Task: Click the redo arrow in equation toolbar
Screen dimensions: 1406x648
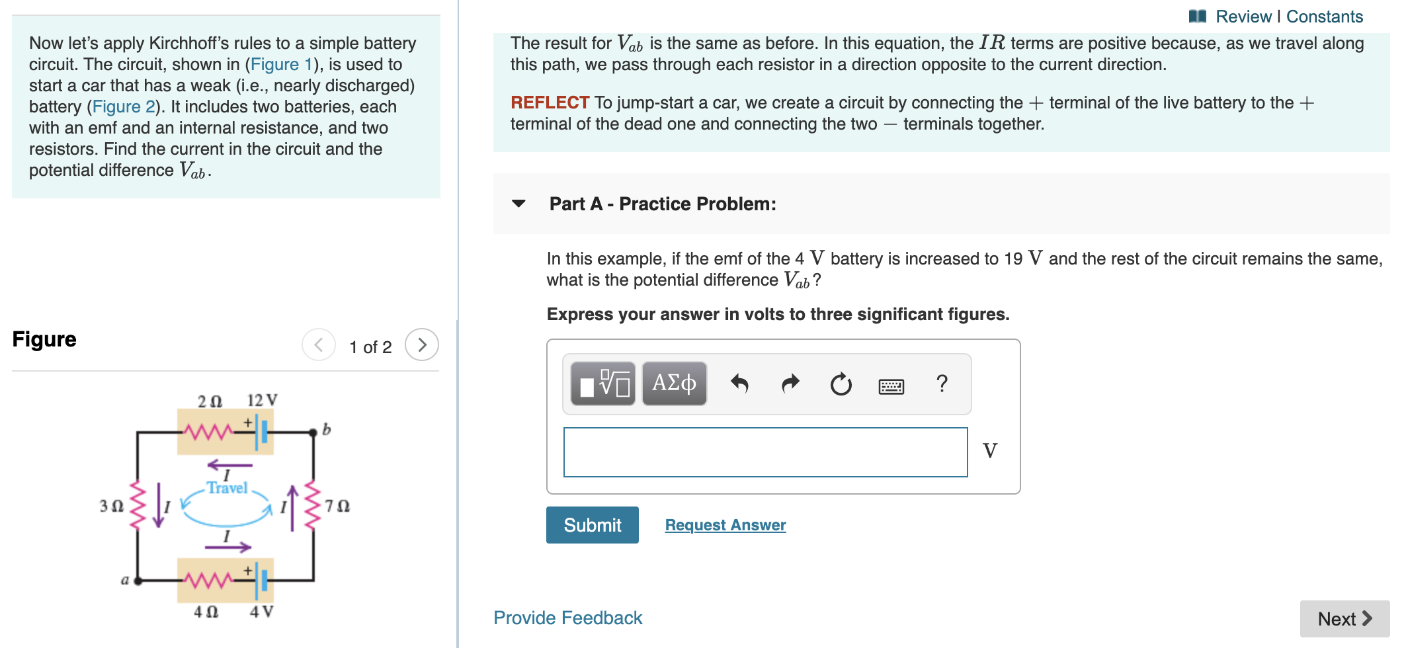Action: [x=789, y=384]
